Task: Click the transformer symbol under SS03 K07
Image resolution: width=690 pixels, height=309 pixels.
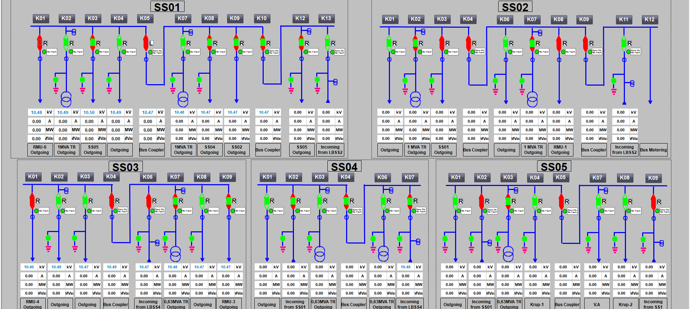Action: (x=175, y=254)
